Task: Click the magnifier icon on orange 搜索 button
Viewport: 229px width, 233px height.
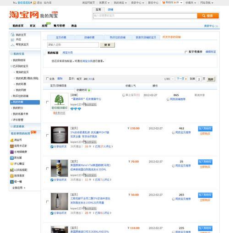Action: pos(204,16)
